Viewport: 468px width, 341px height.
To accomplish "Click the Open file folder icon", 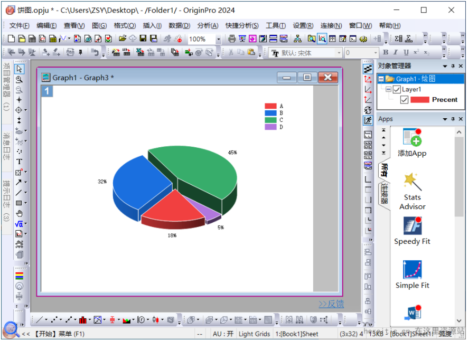I will coord(122,39).
